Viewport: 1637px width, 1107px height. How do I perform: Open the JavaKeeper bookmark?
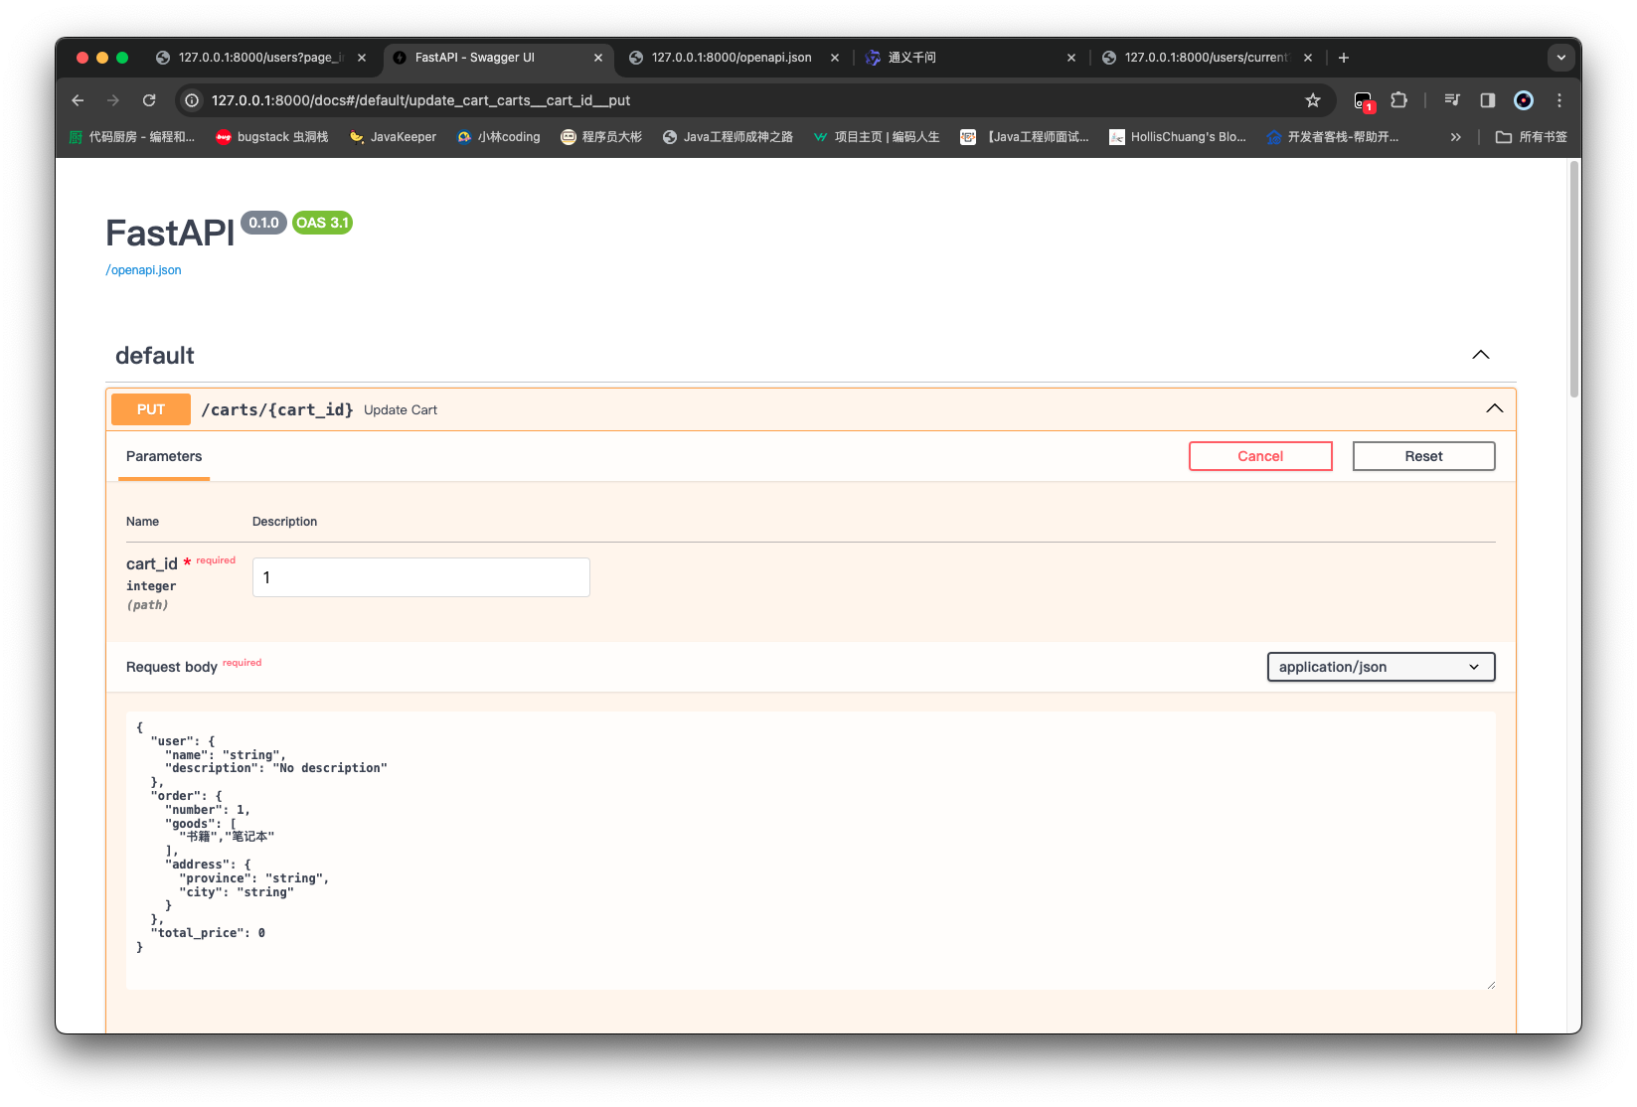pyautogui.click(x=394, y=137)
